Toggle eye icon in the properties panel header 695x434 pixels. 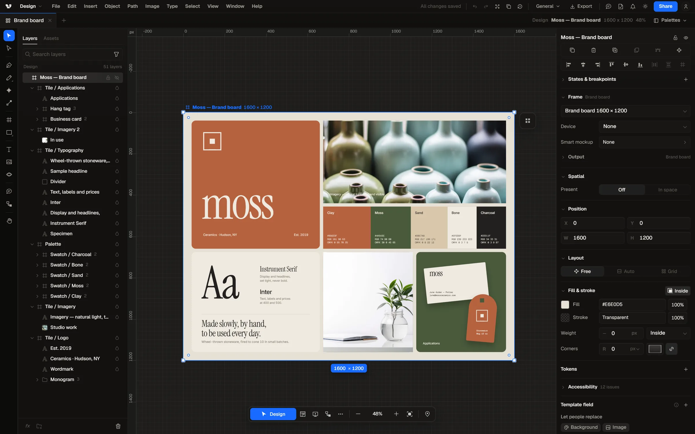click(x=686, y=38)
